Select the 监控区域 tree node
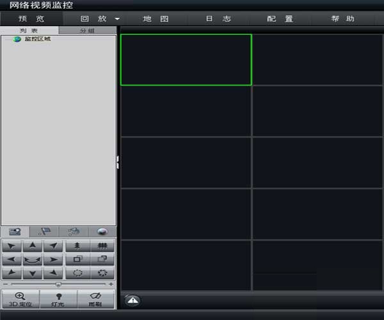384x320 pixels. pos(37,39)
